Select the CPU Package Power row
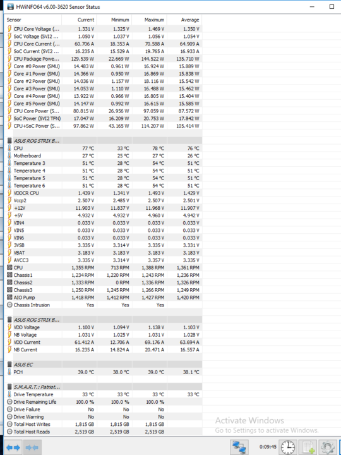Screen dimensions: 341x455 pos(104,59)
